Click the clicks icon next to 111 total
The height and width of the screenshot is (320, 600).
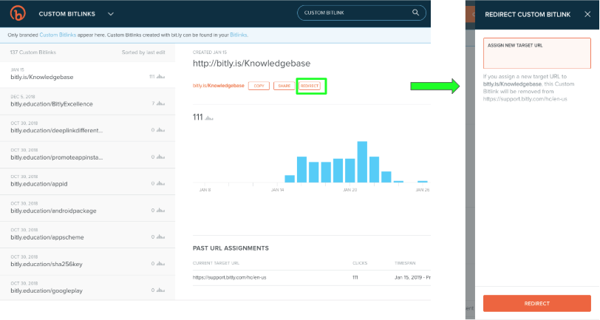pos(209,118)
